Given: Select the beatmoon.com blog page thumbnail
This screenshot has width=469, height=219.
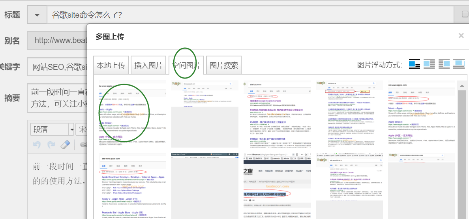Looking at the screenshot, I should 277,186.
